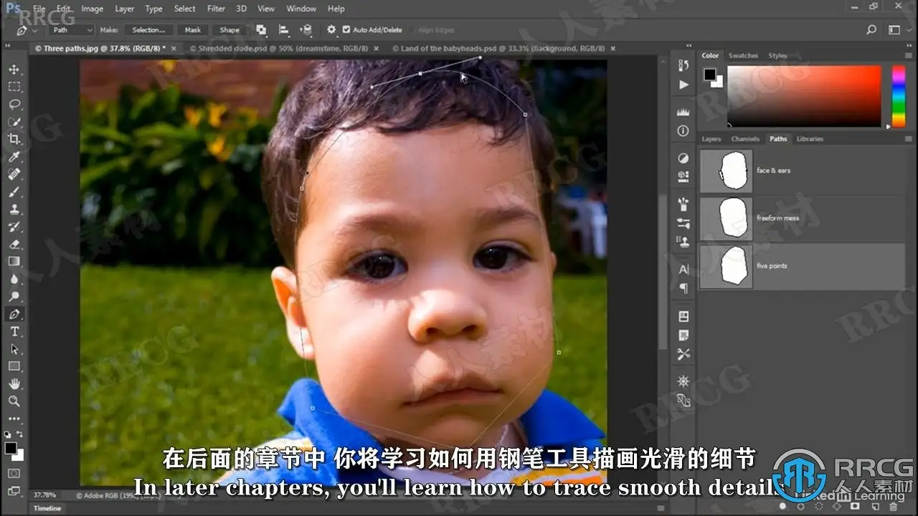918x516 pixels.
Task: Select the Move tool
Action: click(x=14, y=70)
